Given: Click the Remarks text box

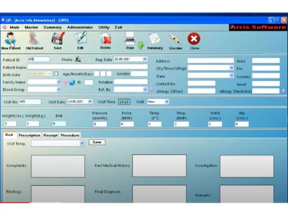Looking at the screenshot, I should tap(247, 194).
